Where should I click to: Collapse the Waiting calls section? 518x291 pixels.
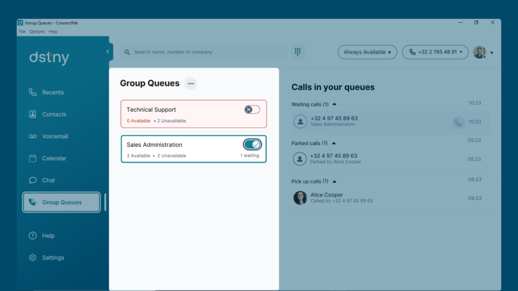pos(334,104)
